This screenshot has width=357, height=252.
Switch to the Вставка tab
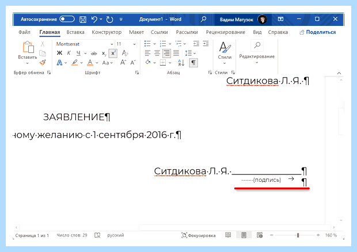pyautogui.click(x=75, y=32)
